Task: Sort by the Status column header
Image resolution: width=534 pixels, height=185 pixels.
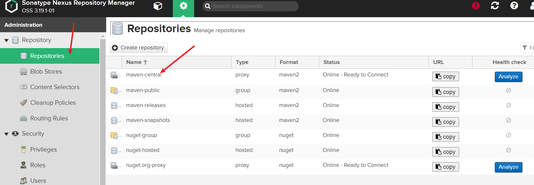Action: point(374,62)
